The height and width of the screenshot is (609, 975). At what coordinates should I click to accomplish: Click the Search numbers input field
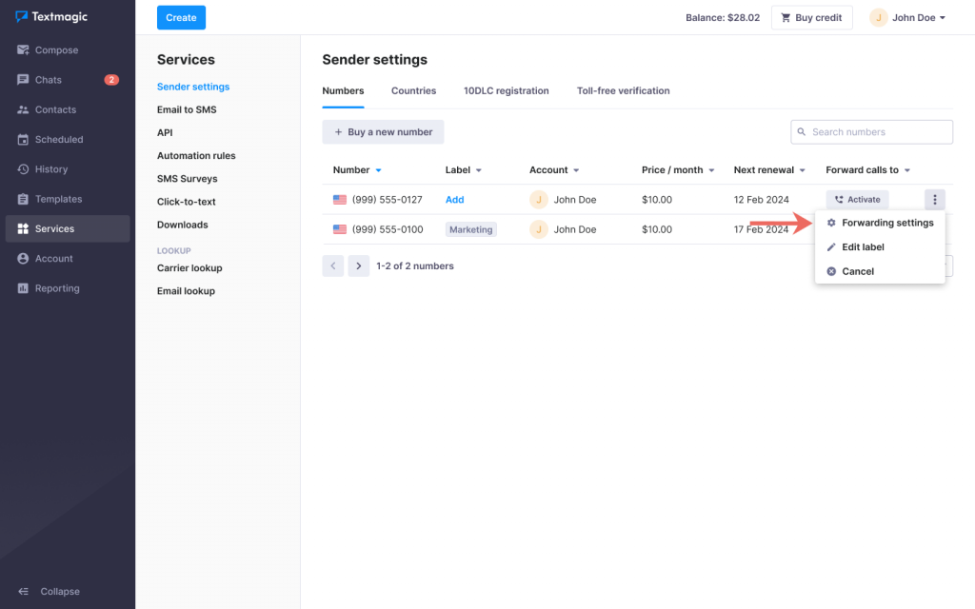coord(879,132)
